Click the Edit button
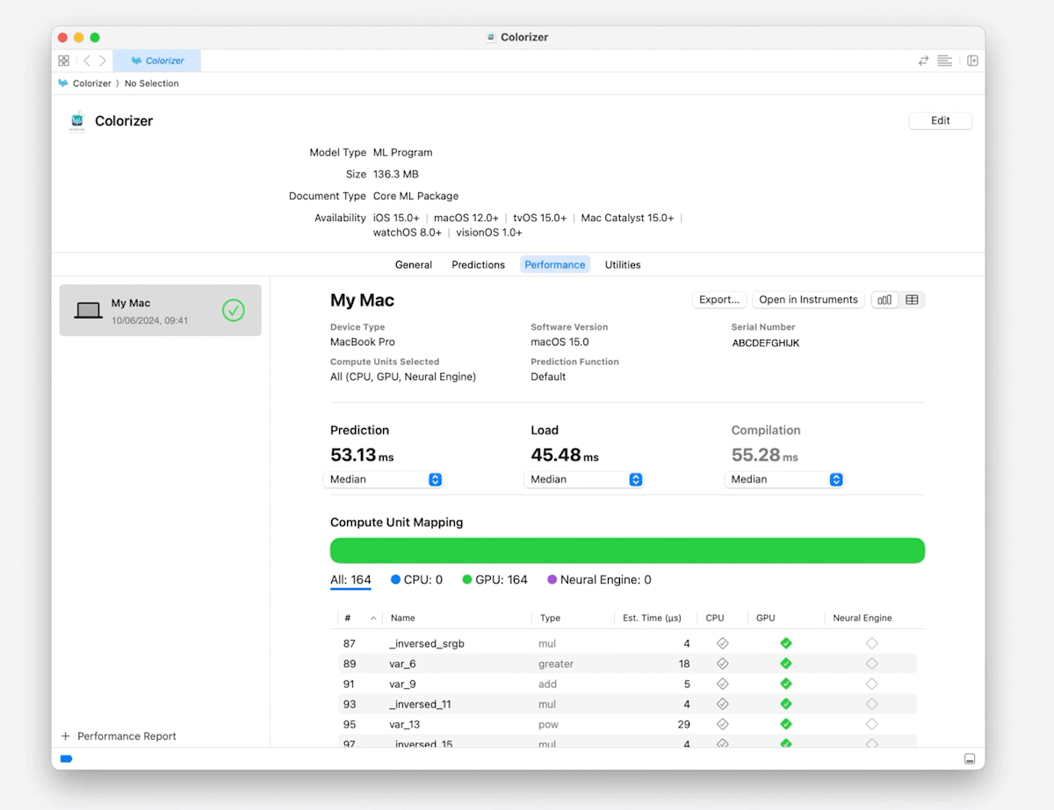 tap(941, 120)
